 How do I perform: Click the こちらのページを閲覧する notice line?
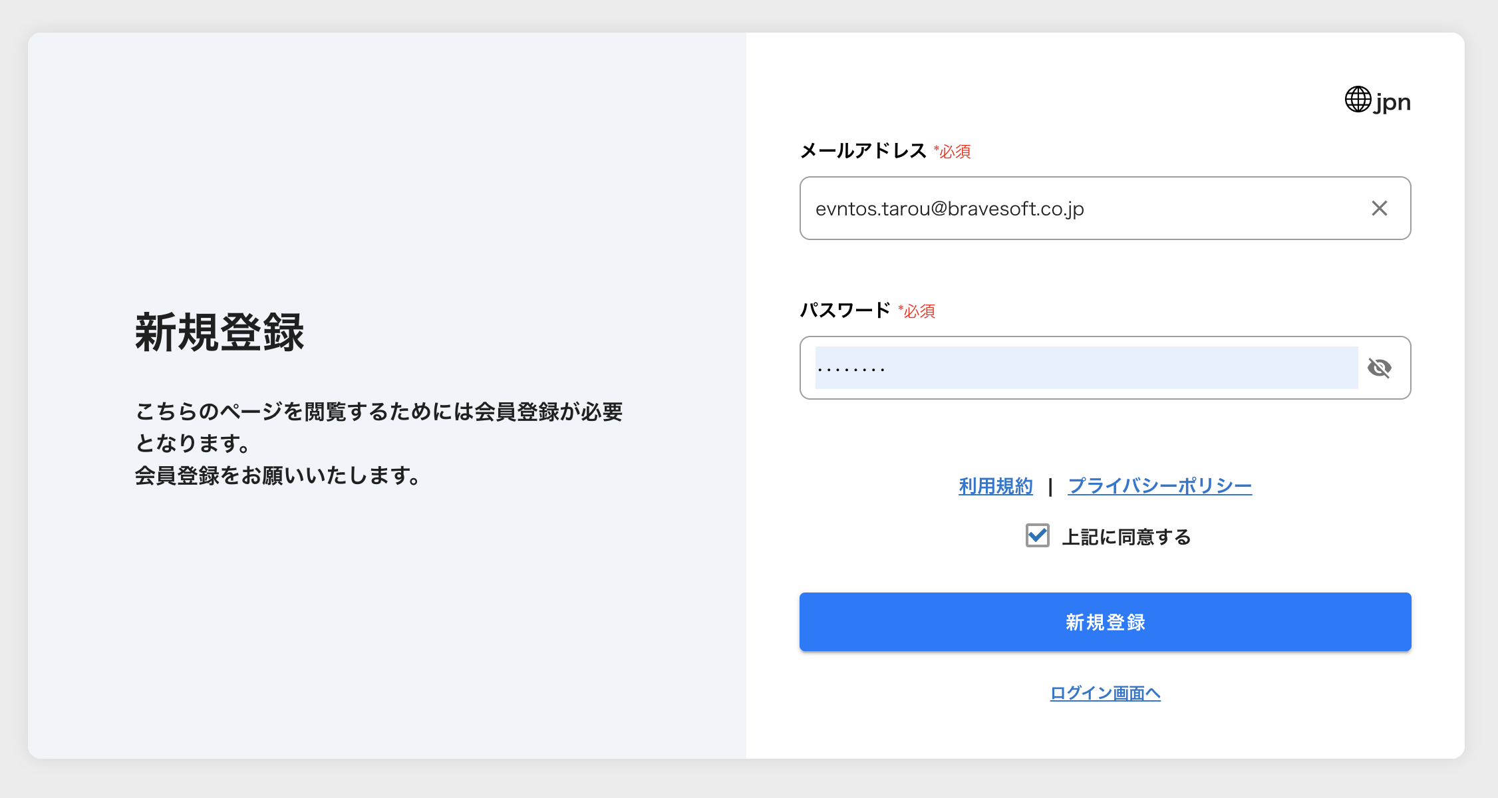click(378, 412)
